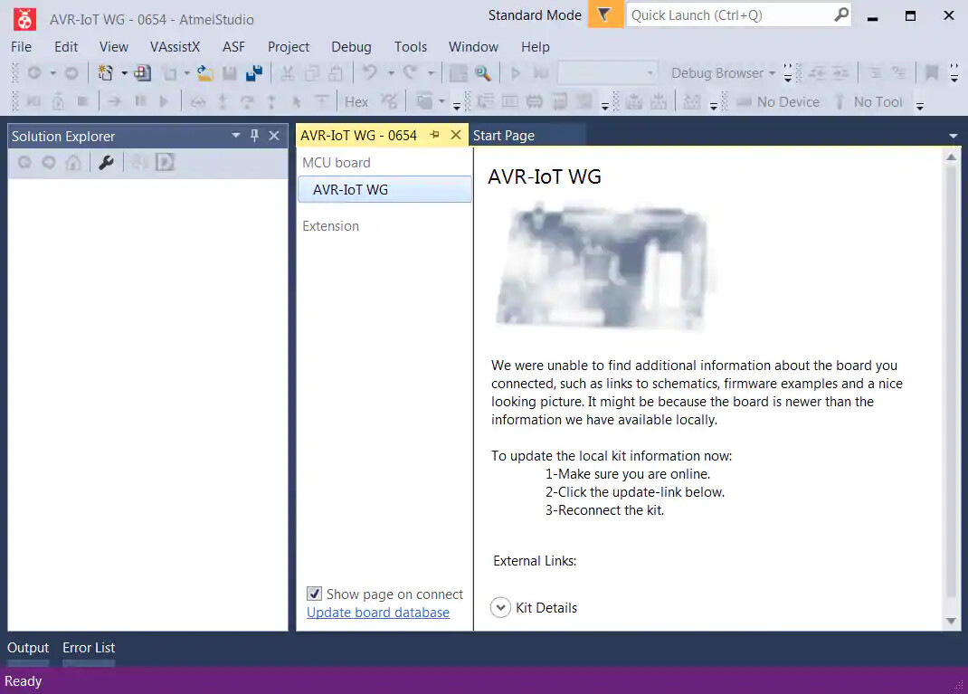Open the document tab list dropdown arrow
968x694 pixels.
954,136
